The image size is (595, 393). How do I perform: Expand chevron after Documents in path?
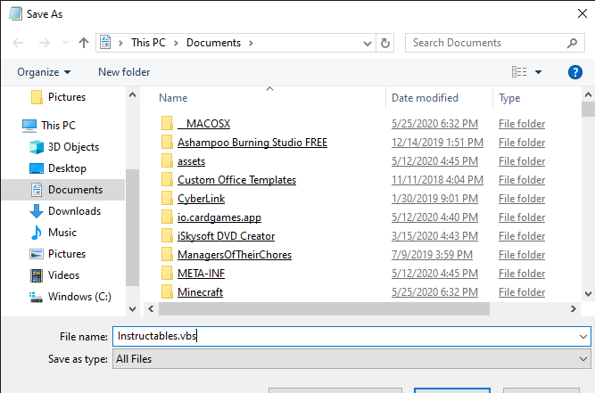coord(251,43)
